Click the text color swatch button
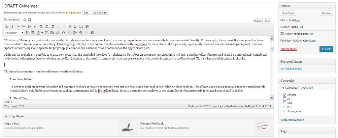Screen dimensions: 338x138 point(38,33)
